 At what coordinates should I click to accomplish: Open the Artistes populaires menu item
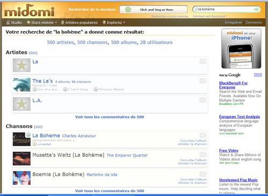pyautogui.click(x=79, y=23)
